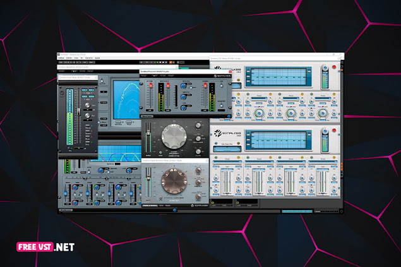Click the bottom blue knob in compressor window
Screen dimensions: 401x267
pos(183,108)
